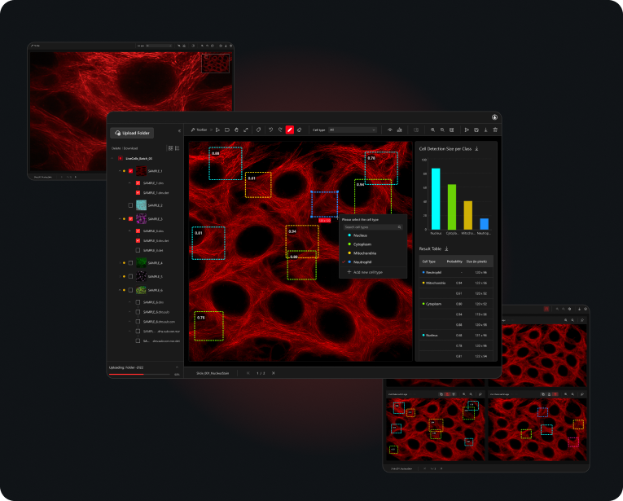Download the Result Table

[x=446, y=248]
